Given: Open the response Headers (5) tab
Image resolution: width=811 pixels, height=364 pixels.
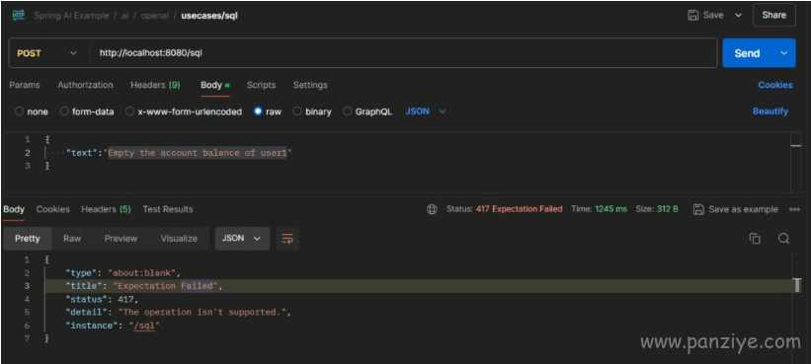Looking at the screenshot, I should [106, 209].
